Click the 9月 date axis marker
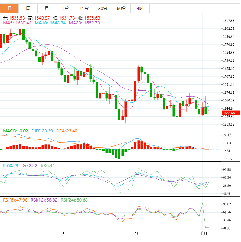The width and height of the screenshot is (241, 242). pyautogui.click(x=65, y=234)
